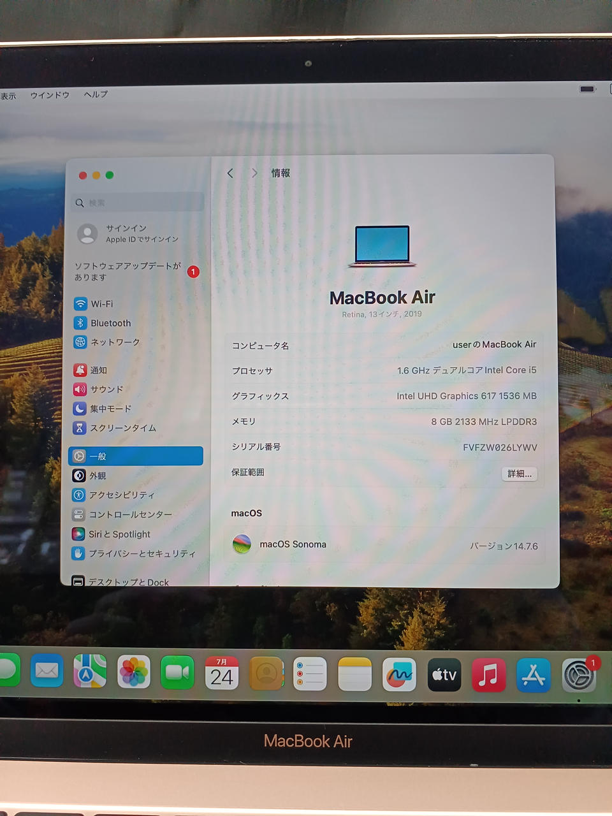Open スクリーンタイム settings
Viewport: 612px width, 816px height.
(x=122, y=428)
